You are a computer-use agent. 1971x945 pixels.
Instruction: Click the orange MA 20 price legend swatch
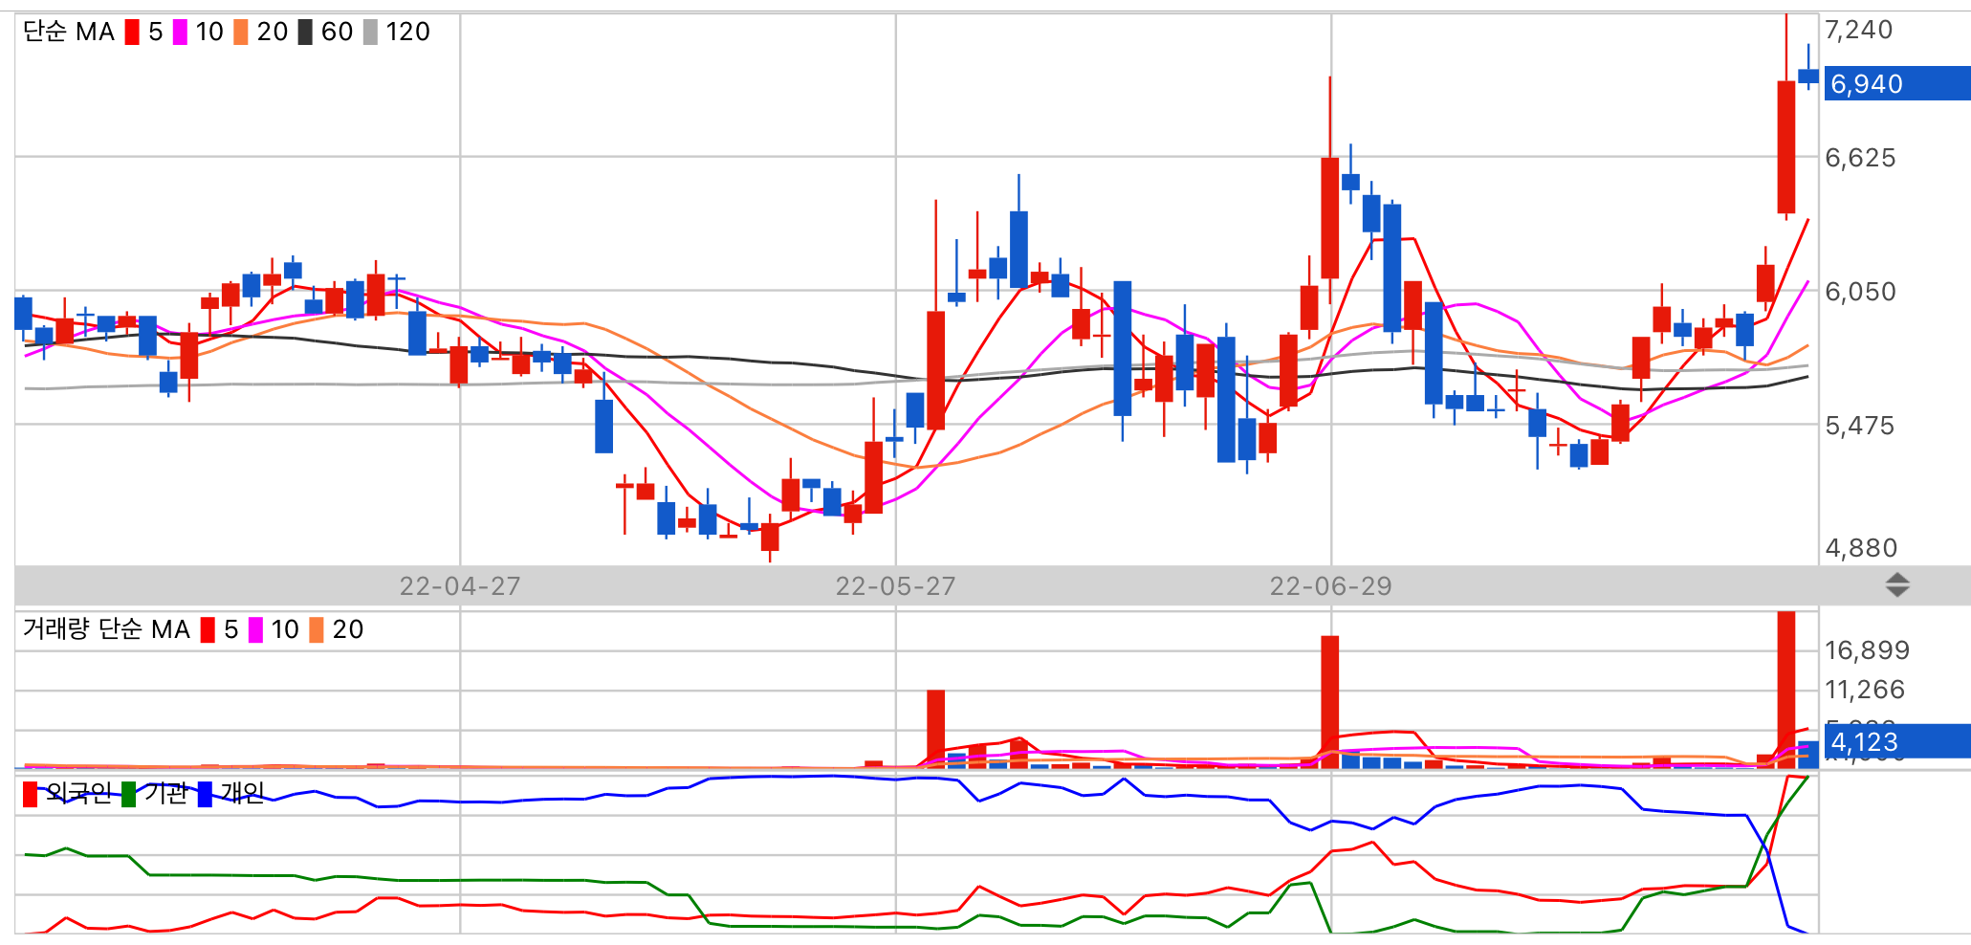point(241,33)
